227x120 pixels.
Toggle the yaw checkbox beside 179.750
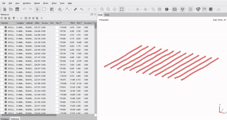coord(57,31)
